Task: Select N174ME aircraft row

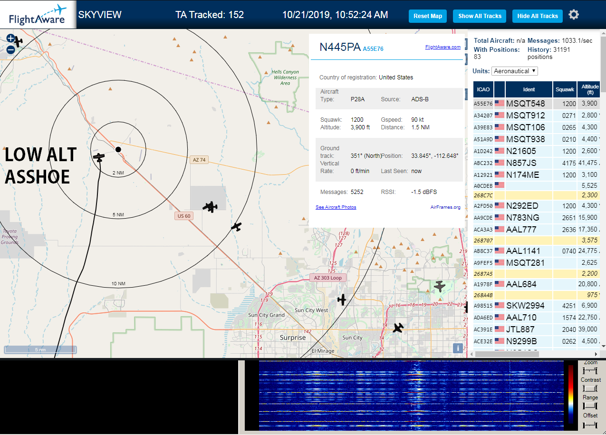Action: pyautogui.click(x=537, y=174)
